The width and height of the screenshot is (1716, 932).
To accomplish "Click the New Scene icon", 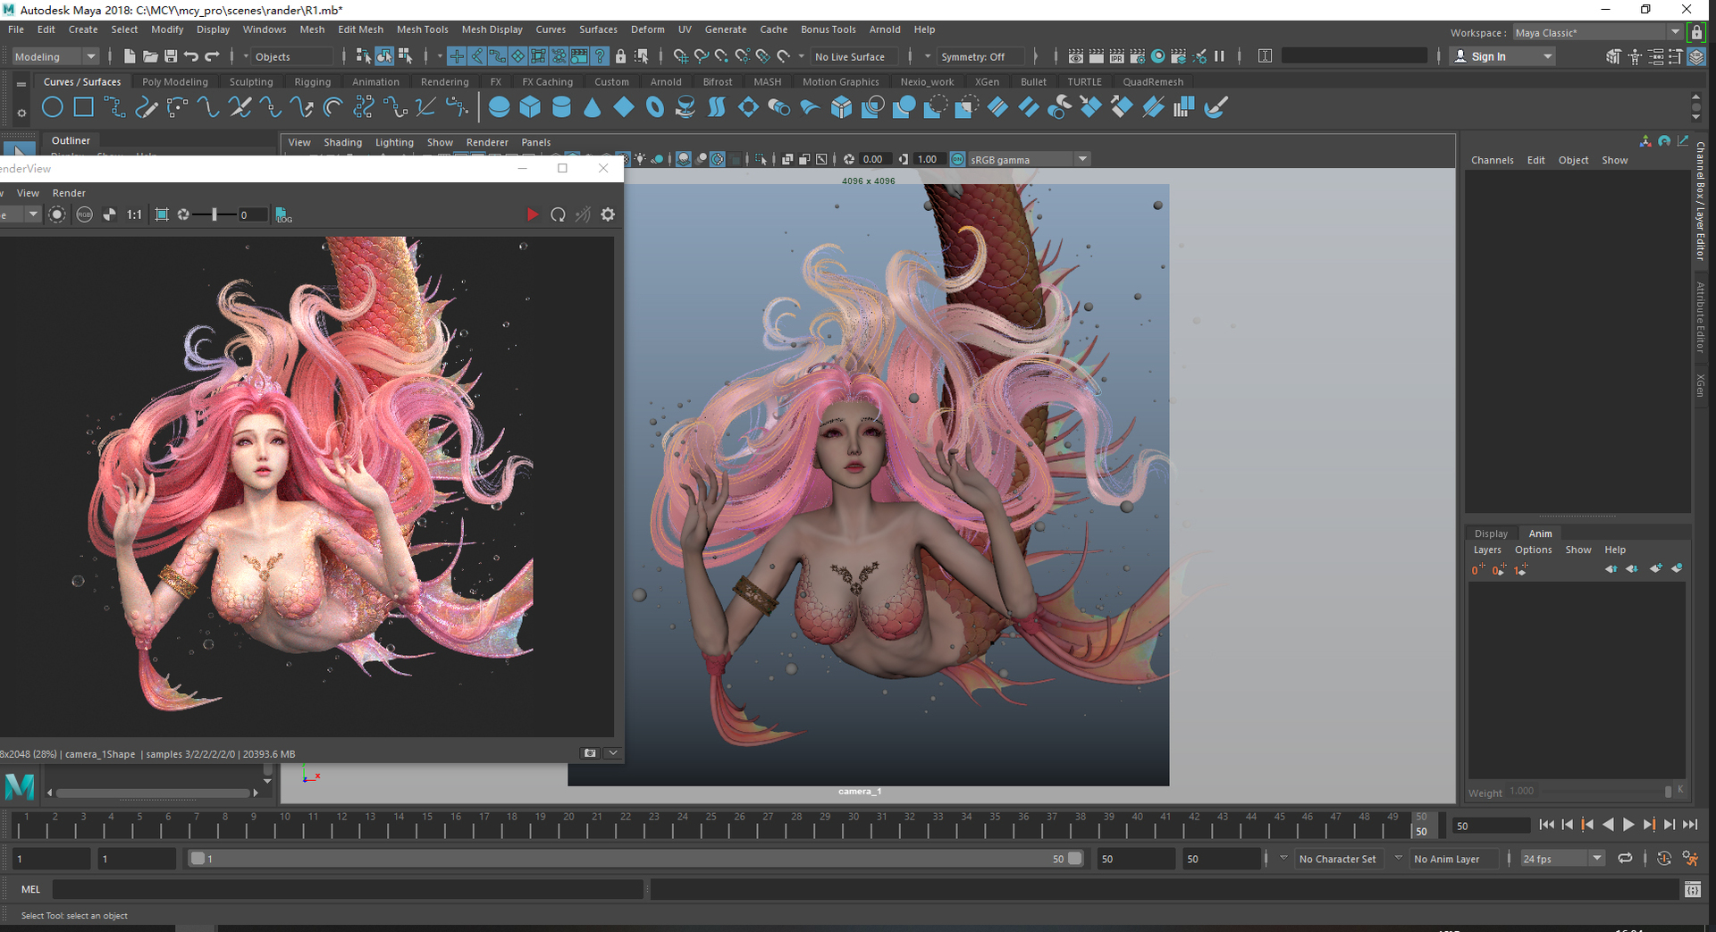I will coord(130,56).
